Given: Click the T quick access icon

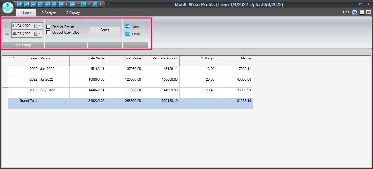Looking at the screenshot, I should click(84, 4).
